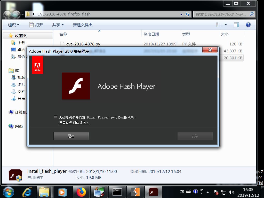Image resolution: width=264 pixels, height=198 pixels.
Task: Open Explorer help icon
Action: [x=248, y=25]
